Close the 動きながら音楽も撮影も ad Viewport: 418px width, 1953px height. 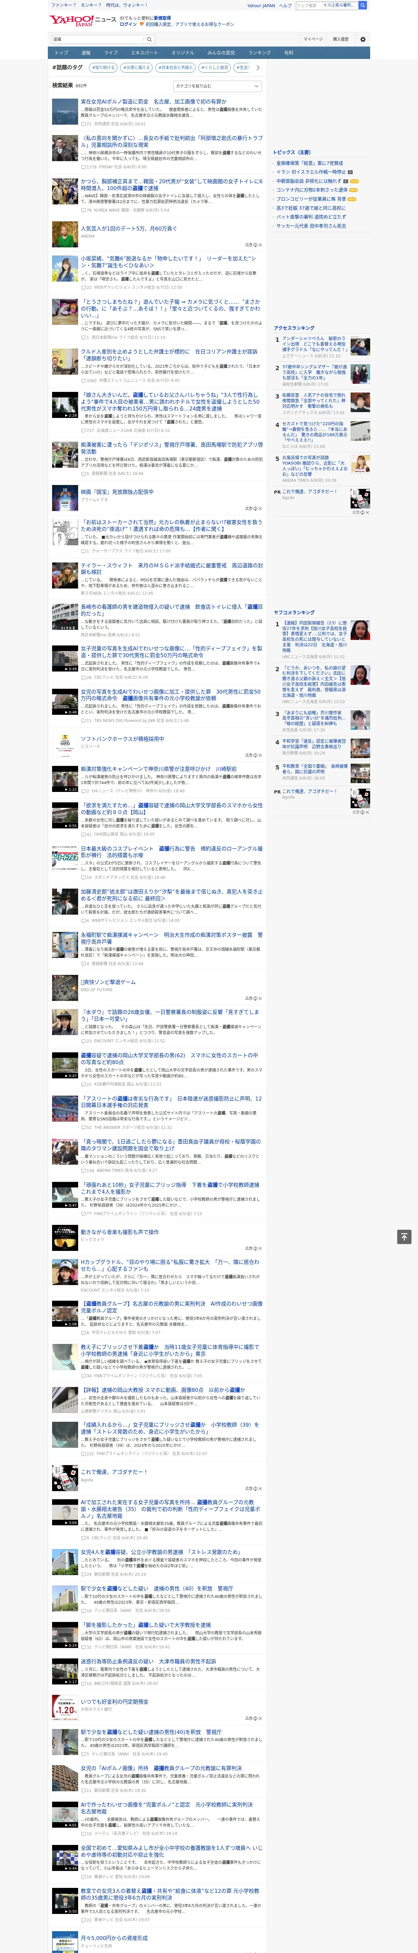click(x=259, y=1248)
